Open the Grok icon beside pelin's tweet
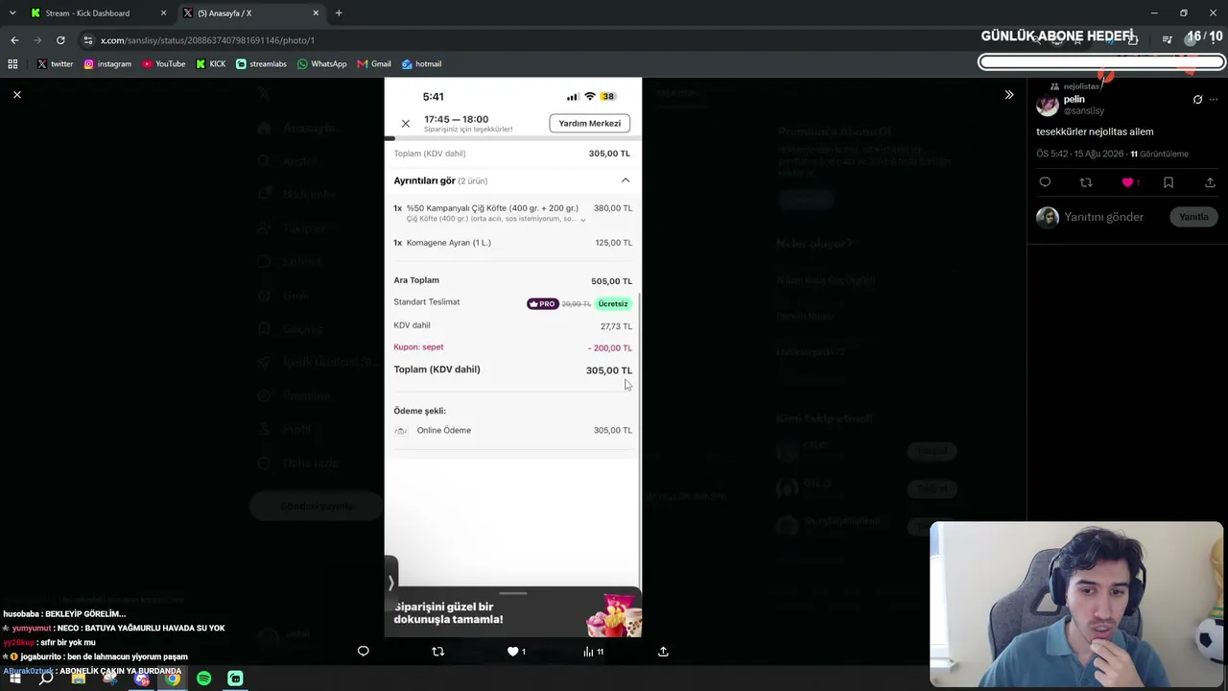Image resolution: width=1228 pixels, height=691 pixels. (1197, 100)
